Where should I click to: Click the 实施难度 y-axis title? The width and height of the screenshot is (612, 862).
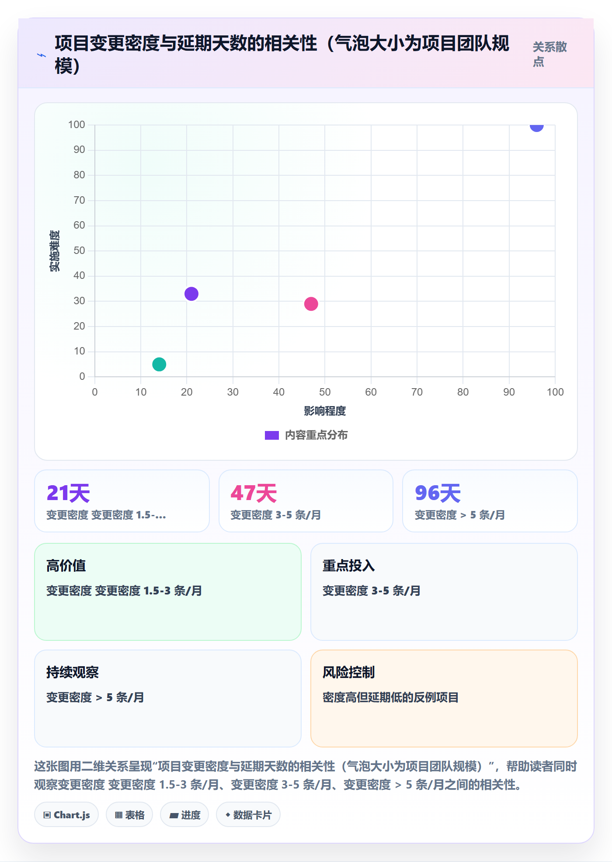tap(55, 251)
